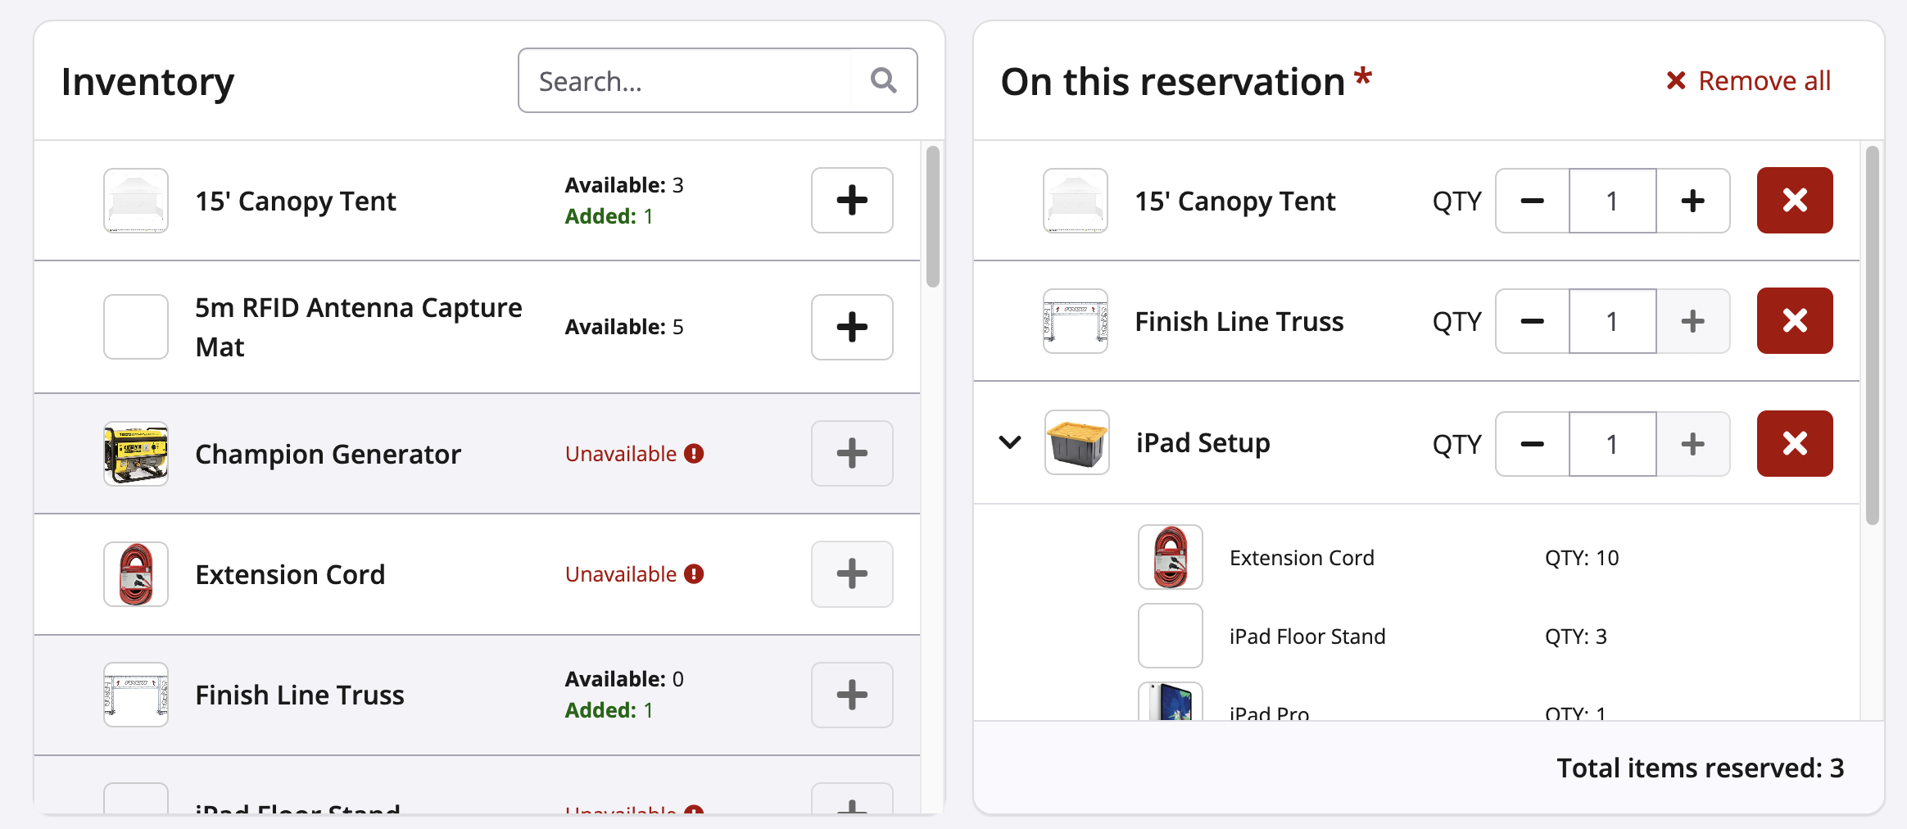Decrease 15' Canopy Tent quantity
The width and height of the screenshot is (1907, 829).
[x=1532, y=201]
